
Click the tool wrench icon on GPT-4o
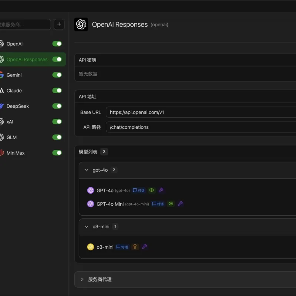pos(161,190)
